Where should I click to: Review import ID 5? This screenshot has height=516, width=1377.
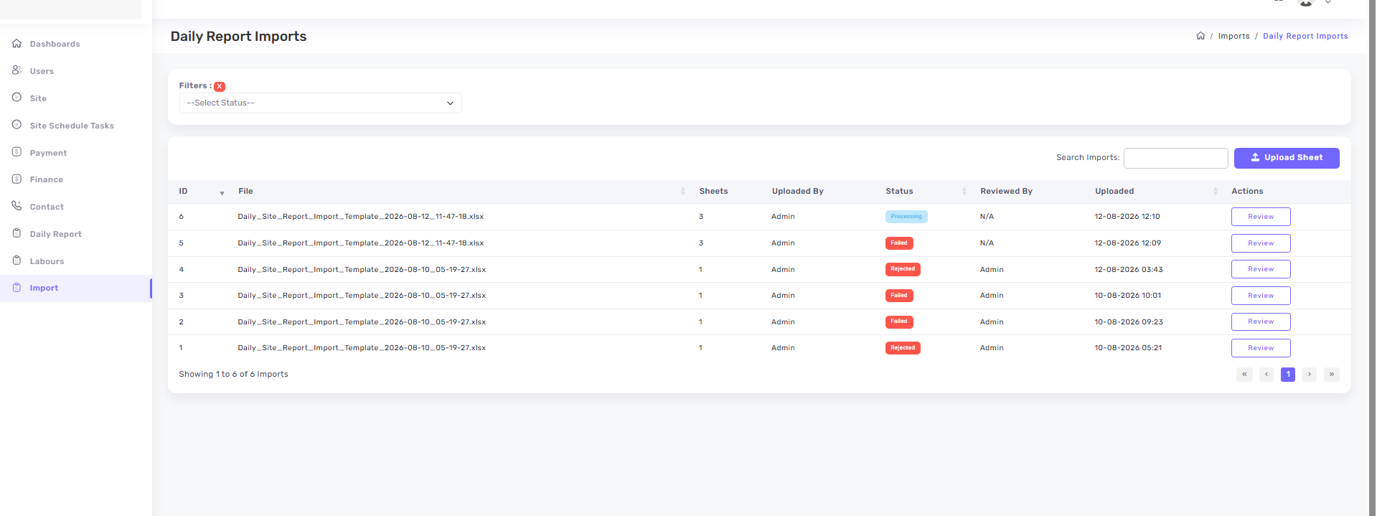pyautogui.click(x=1261, y=243)
